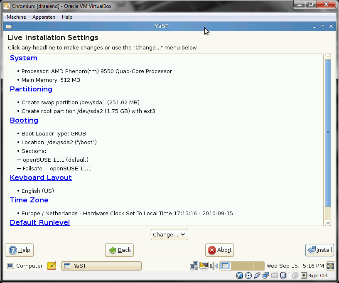Switch to the first workspace
339x283 pixels.
coord(225,266)
